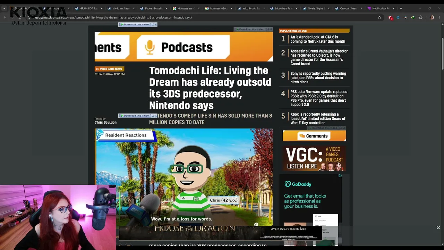Open the browser extensions puzzle icon

coord(420,17)
